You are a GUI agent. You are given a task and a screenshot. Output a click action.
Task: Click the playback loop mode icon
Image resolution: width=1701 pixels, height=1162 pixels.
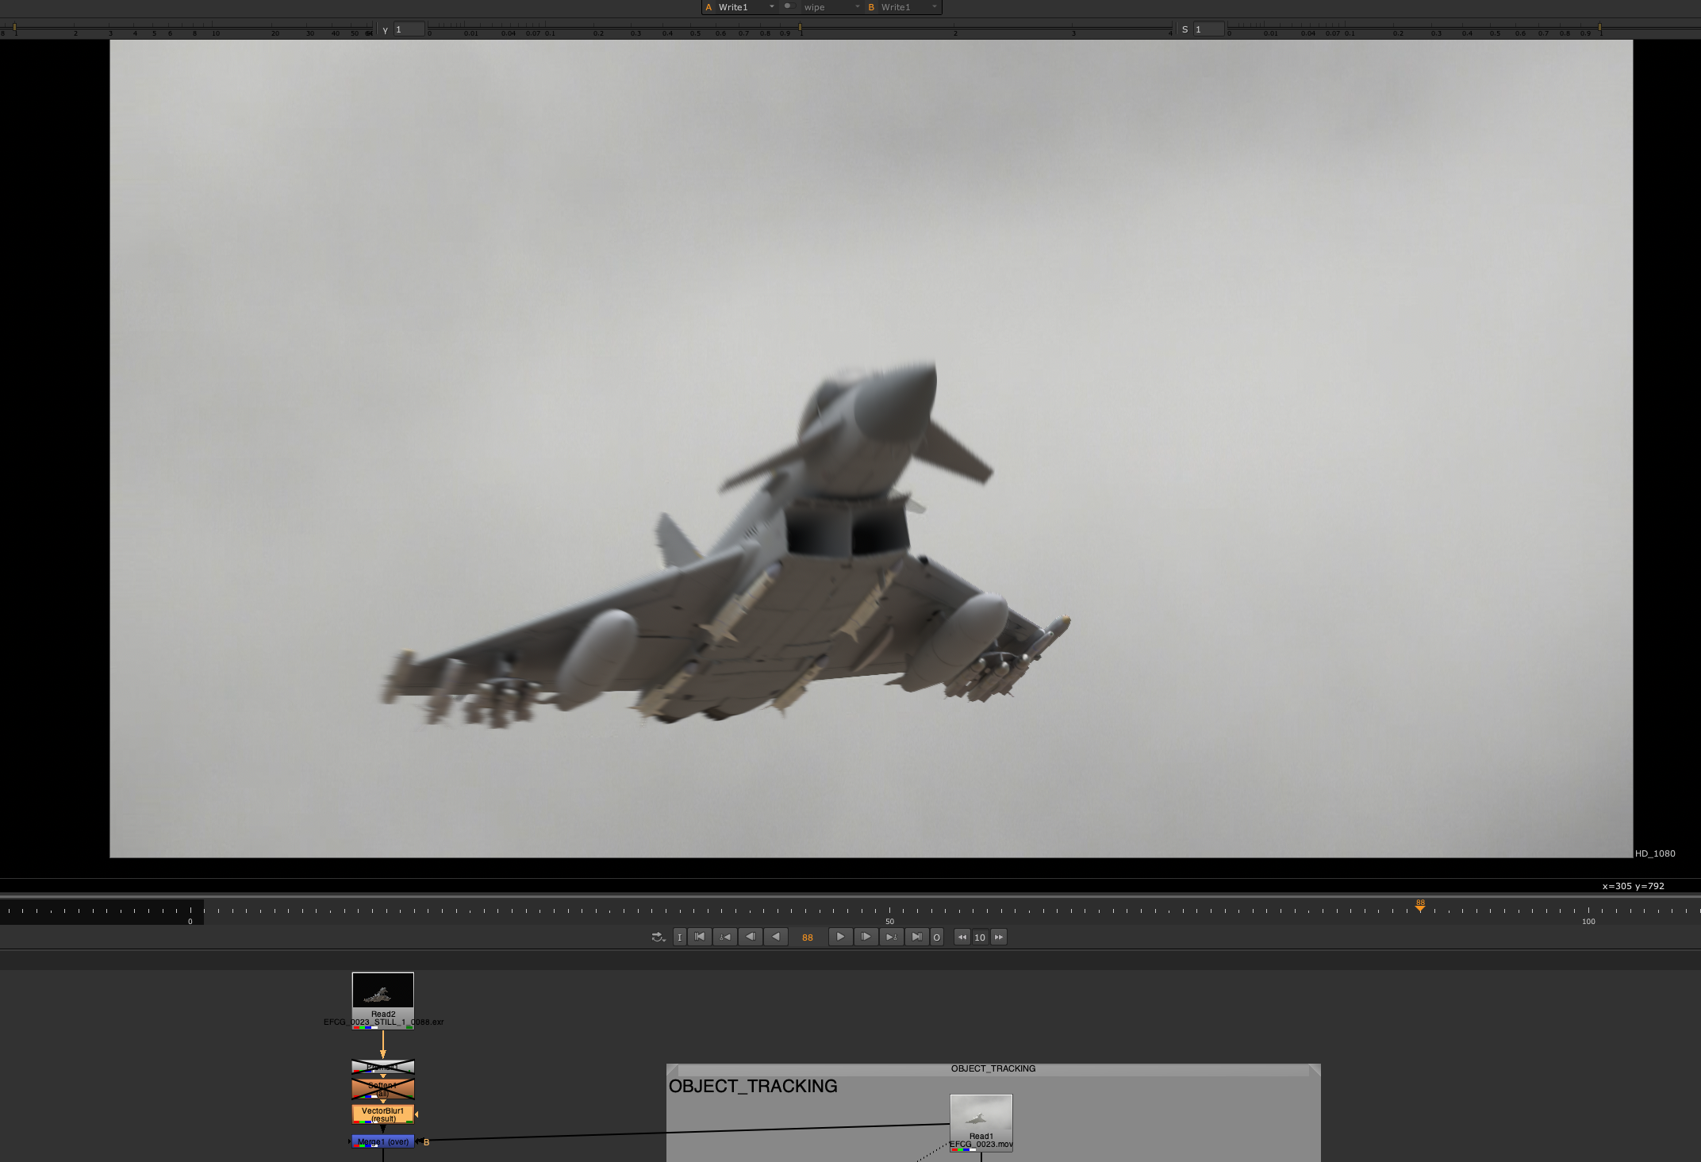tap(658, 937)
